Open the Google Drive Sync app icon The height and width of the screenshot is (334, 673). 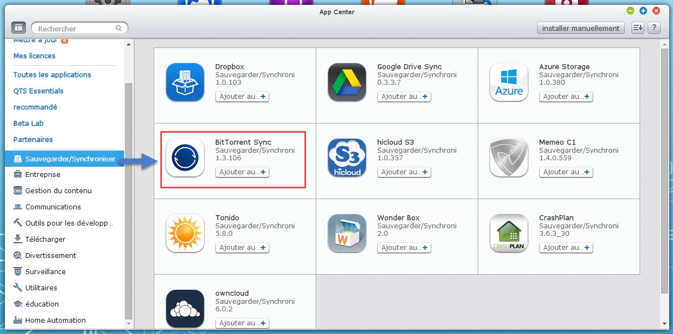point(347,83)
